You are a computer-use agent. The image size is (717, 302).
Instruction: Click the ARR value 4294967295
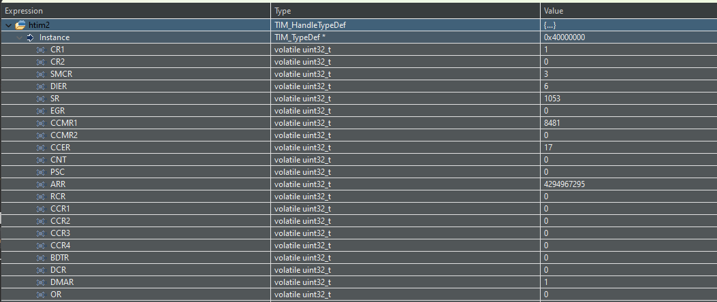coord(565,184)
